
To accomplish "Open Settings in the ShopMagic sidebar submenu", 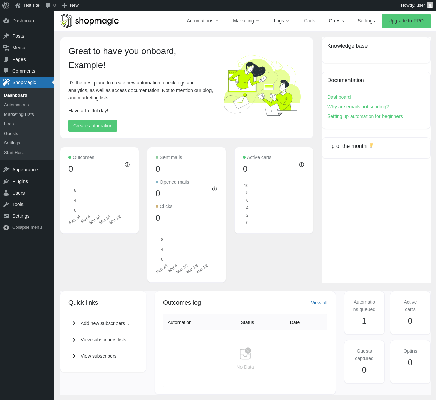I will [x=12, y=143].
